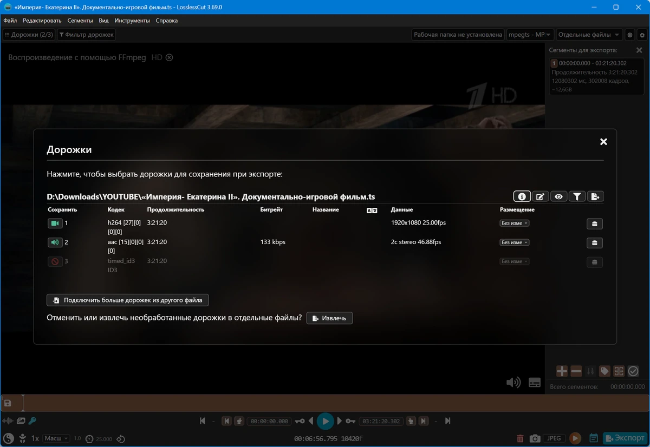This screenshot has width=650, height=447.
Task: Open Размещение dropdown for the timed_id3 track
Action: pyautogui.click(x=514, y=261)
